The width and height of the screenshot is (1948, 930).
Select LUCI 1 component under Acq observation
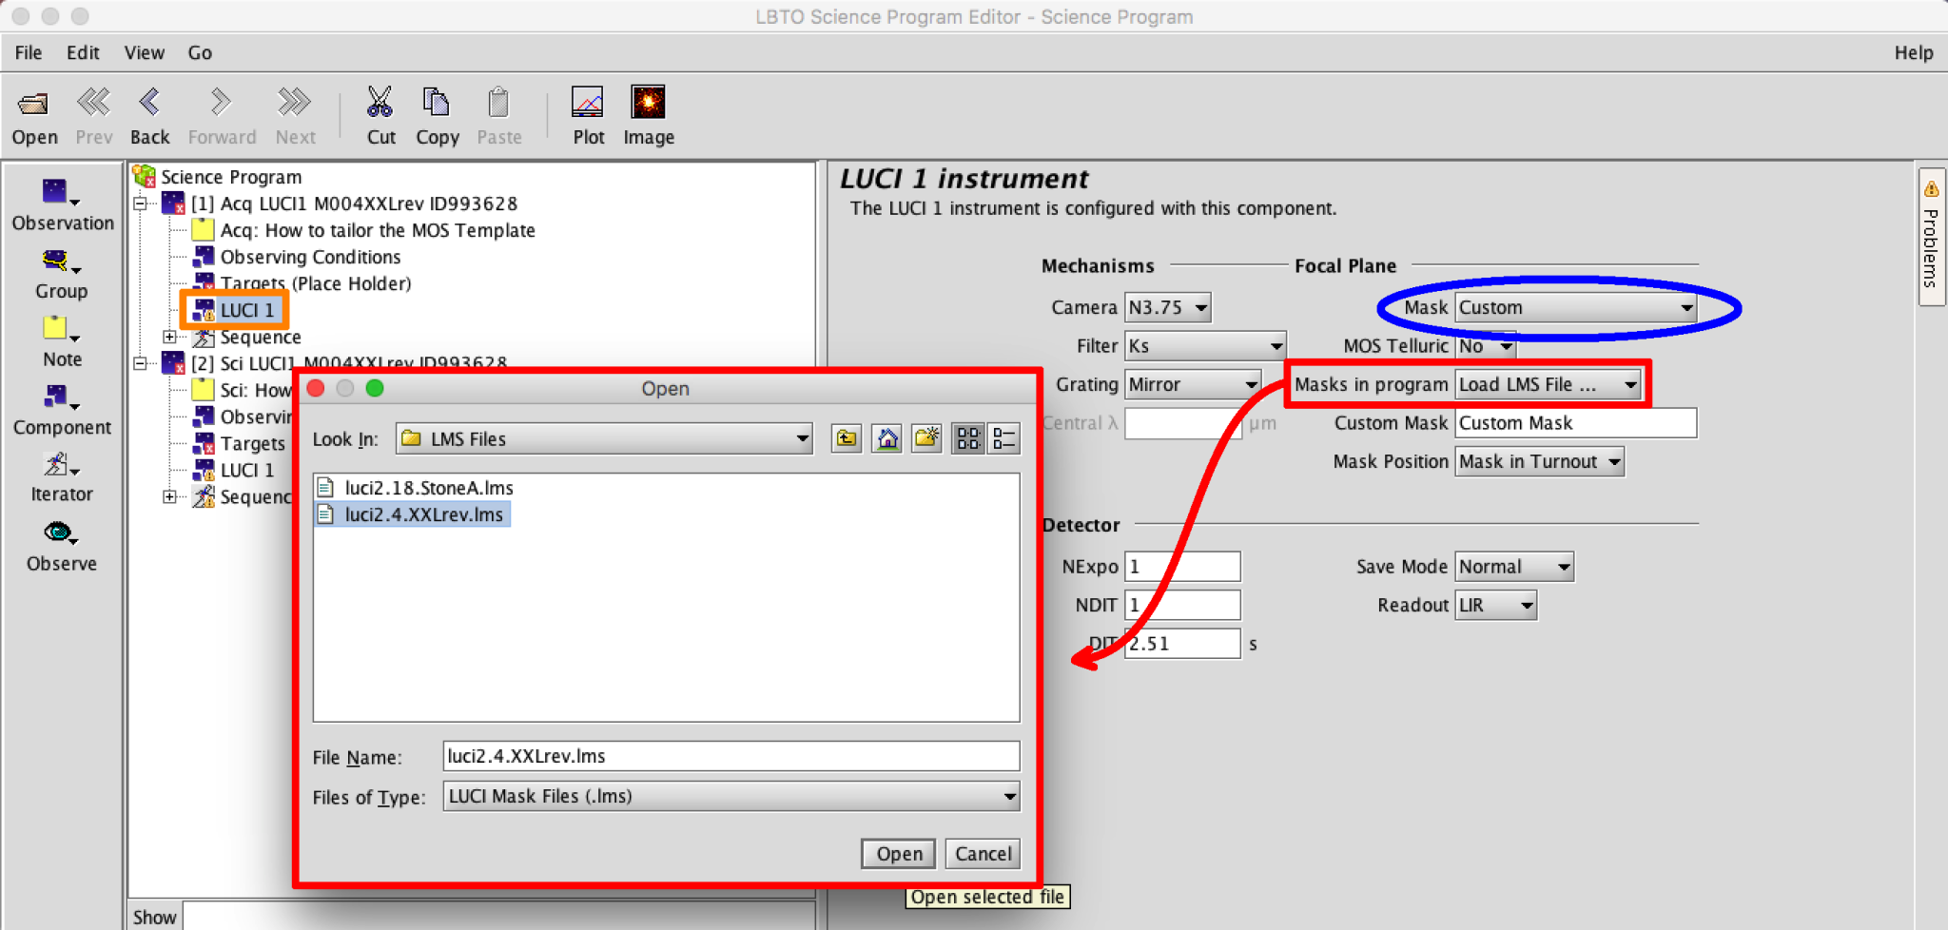(x=246, y=310)
